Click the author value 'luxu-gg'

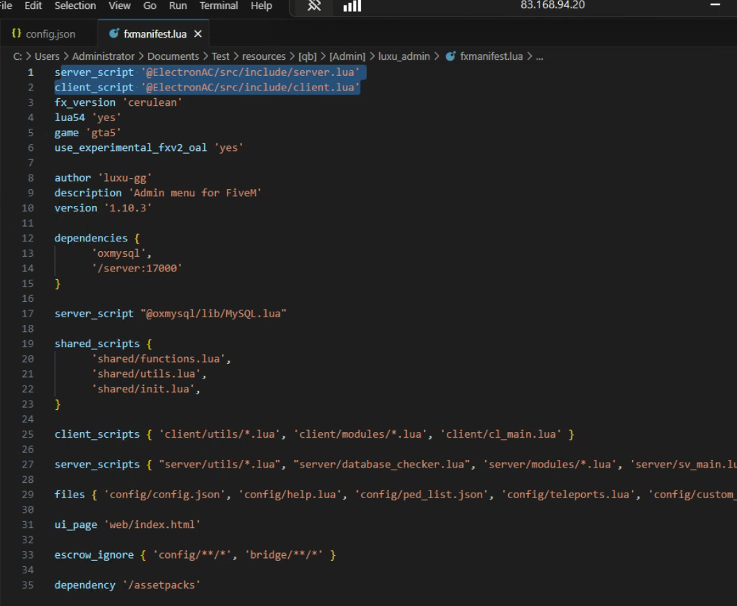pos(125,178)
